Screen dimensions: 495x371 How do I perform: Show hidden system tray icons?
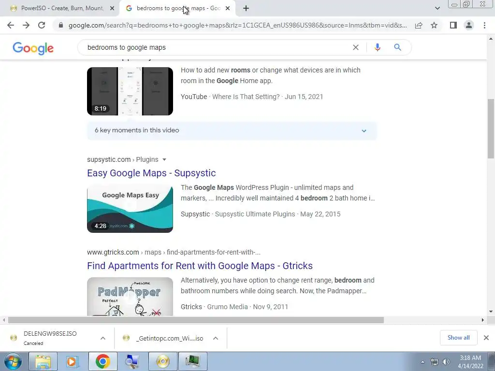[x=422, y=362]
